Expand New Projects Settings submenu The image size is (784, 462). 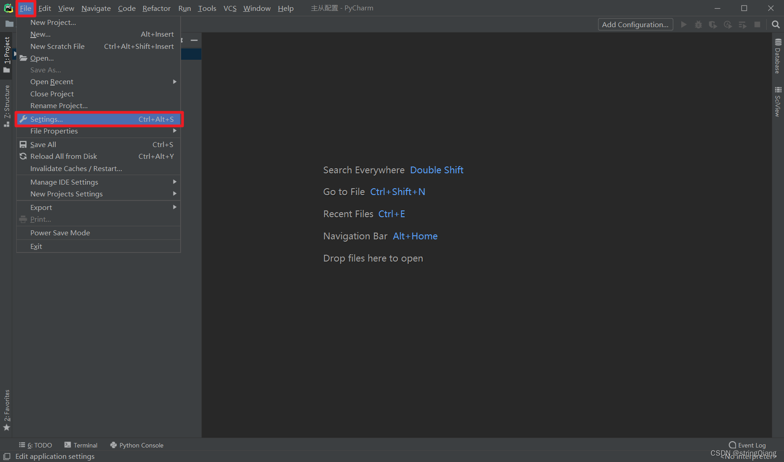99,194
